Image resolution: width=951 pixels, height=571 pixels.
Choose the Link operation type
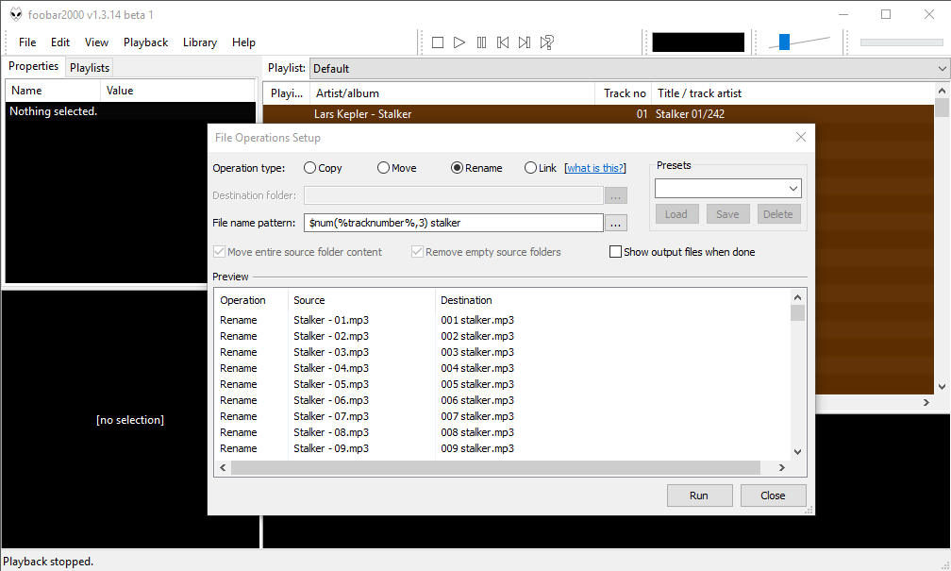coord(531,168)
